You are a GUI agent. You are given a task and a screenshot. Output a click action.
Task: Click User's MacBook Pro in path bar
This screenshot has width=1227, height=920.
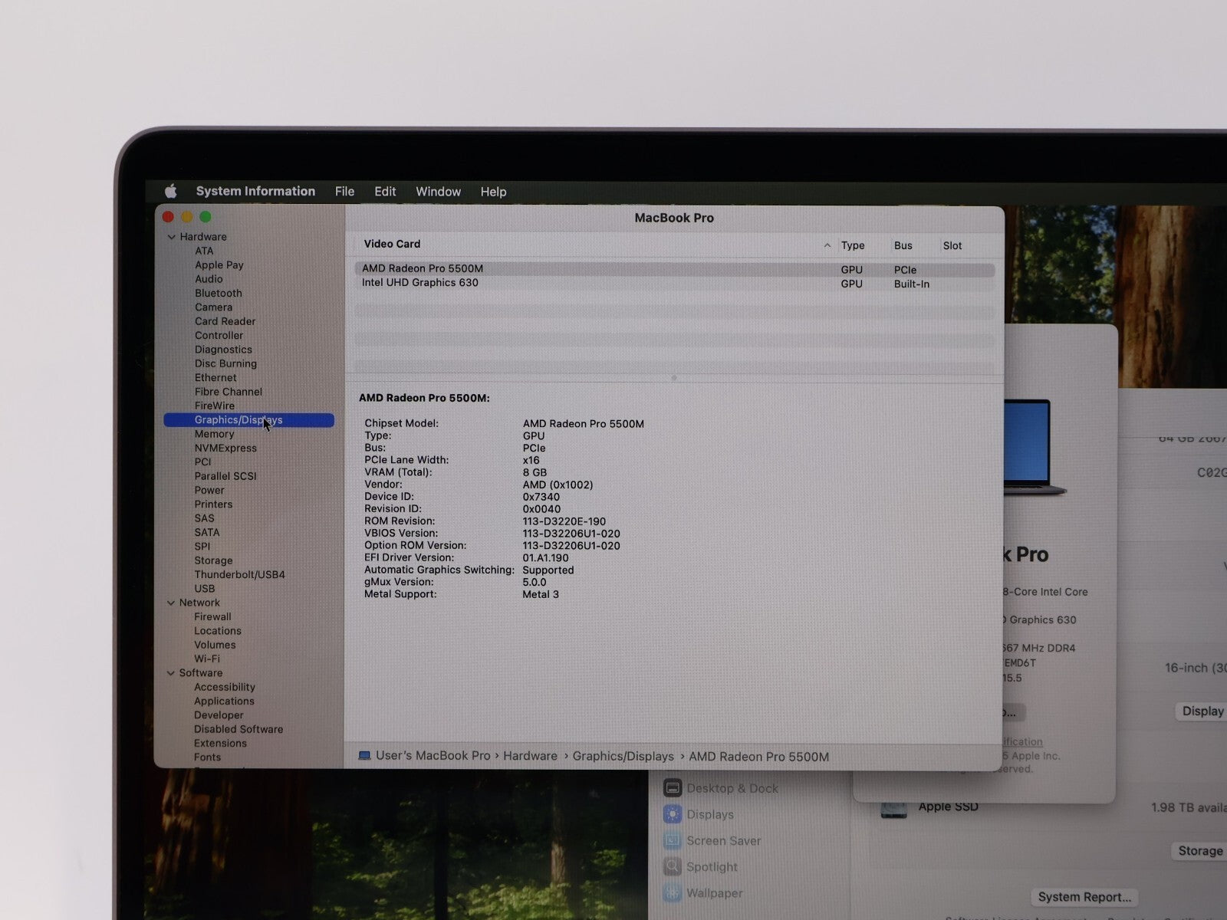[433, 756]
